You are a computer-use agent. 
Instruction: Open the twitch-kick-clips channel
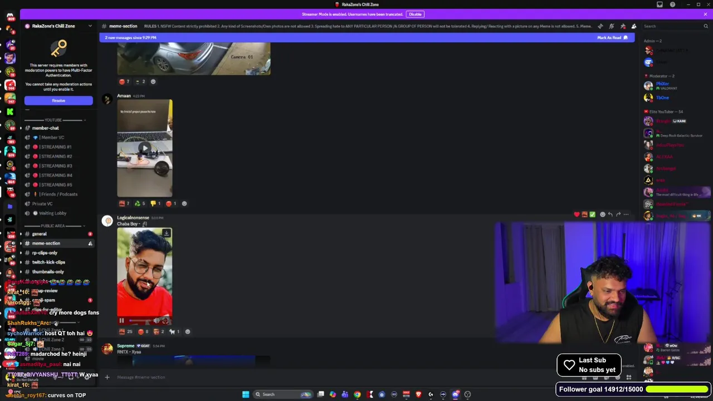point(57,262)
